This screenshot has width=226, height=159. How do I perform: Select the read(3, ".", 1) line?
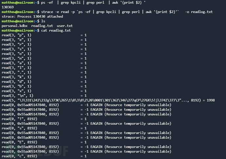(x=16, y=72)
